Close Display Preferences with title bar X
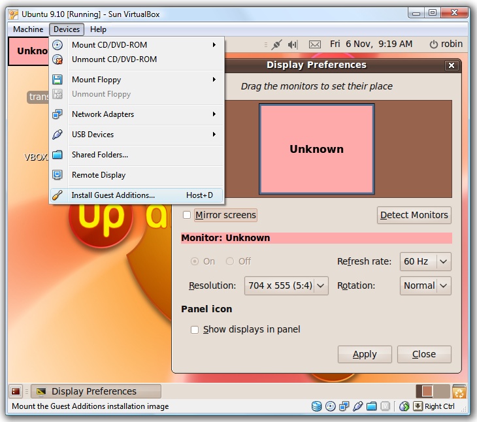This screenshot has width=477, height=422. coord(452,65)
